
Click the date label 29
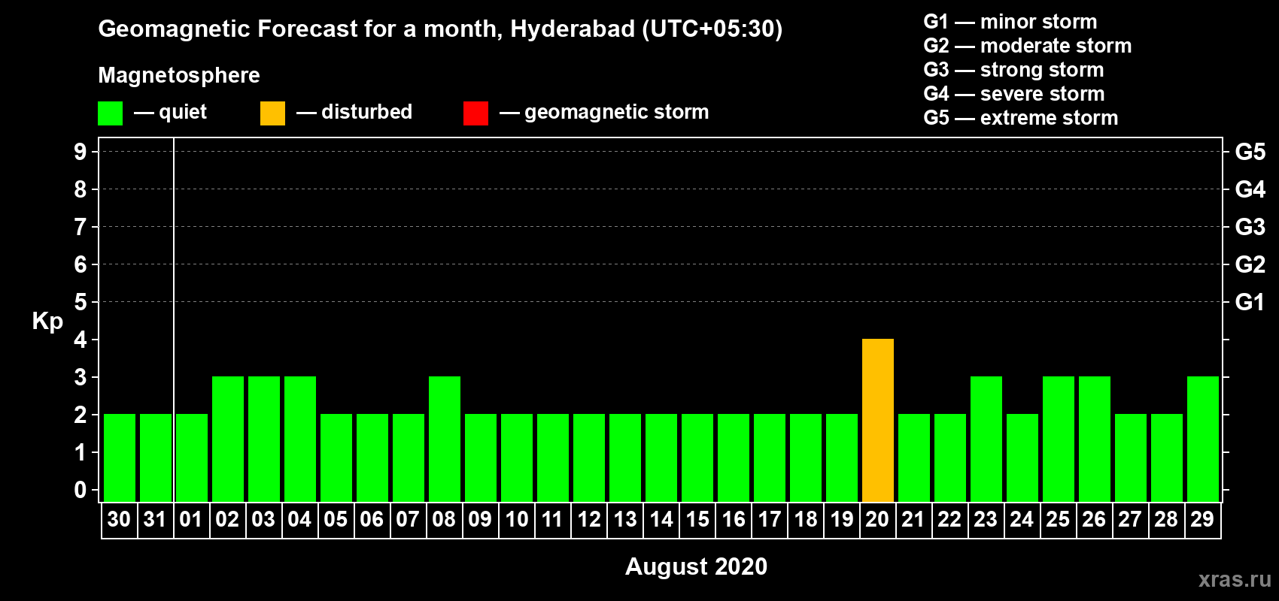pos(1202,519)
